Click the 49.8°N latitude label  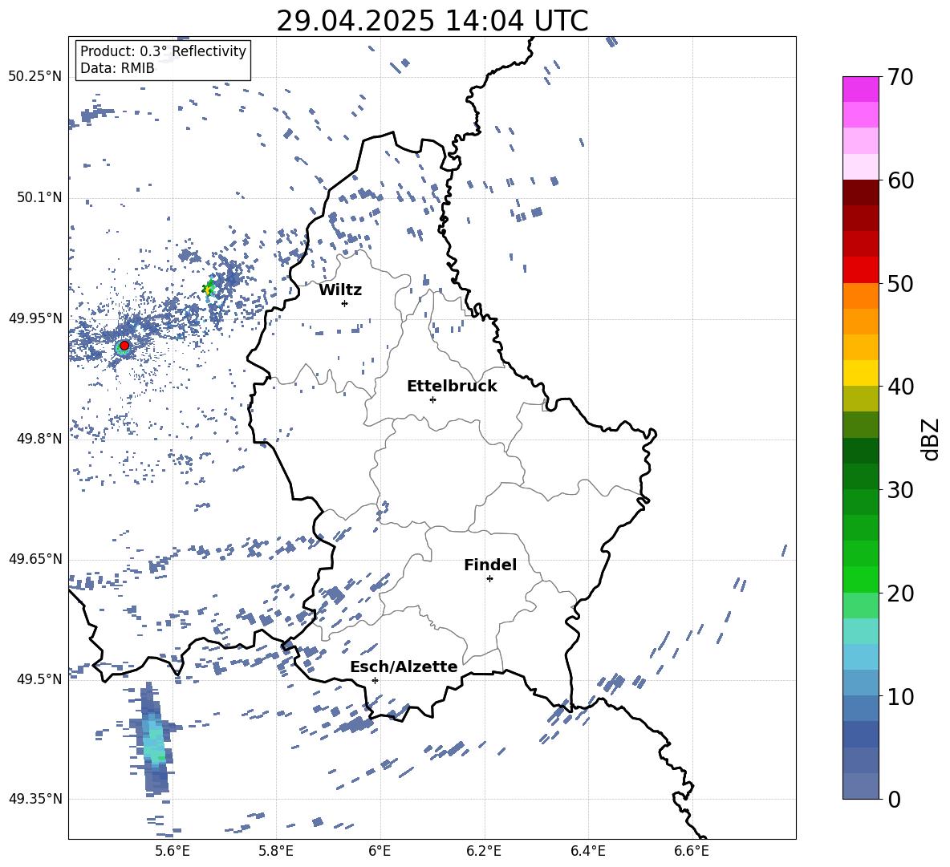(x=39, y=439)
